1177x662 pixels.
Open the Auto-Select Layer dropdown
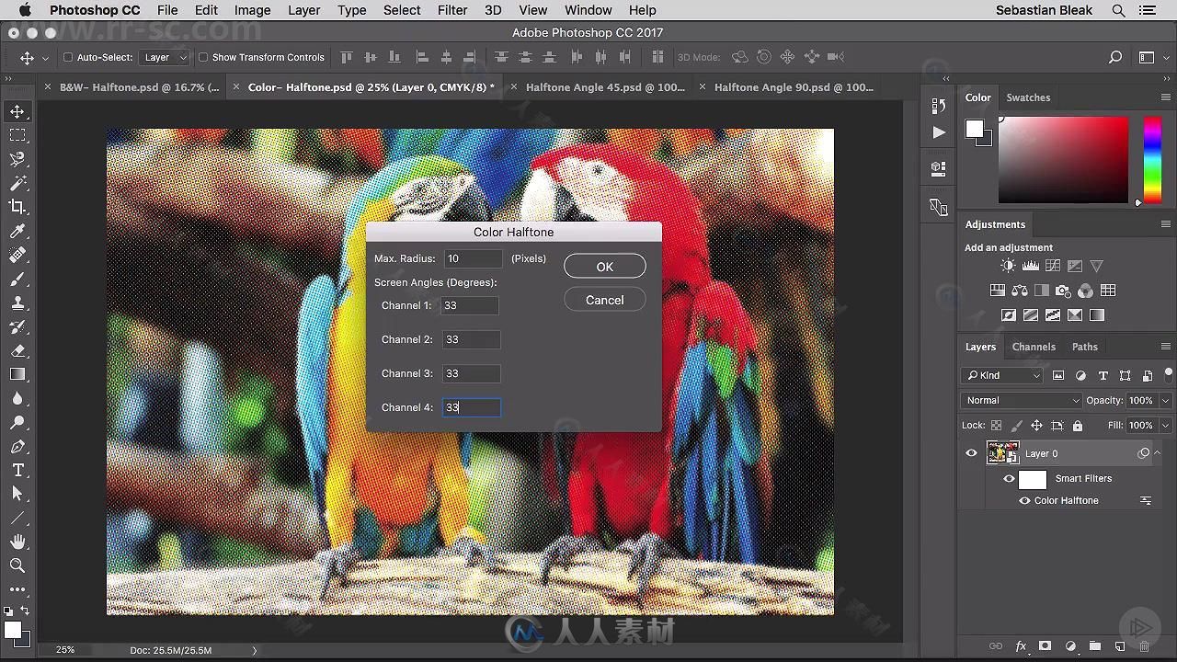click(x=165, y=57)
